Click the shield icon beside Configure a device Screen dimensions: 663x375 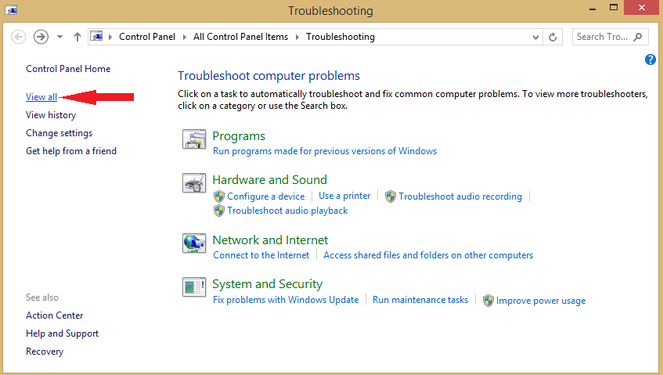[219, 197]
